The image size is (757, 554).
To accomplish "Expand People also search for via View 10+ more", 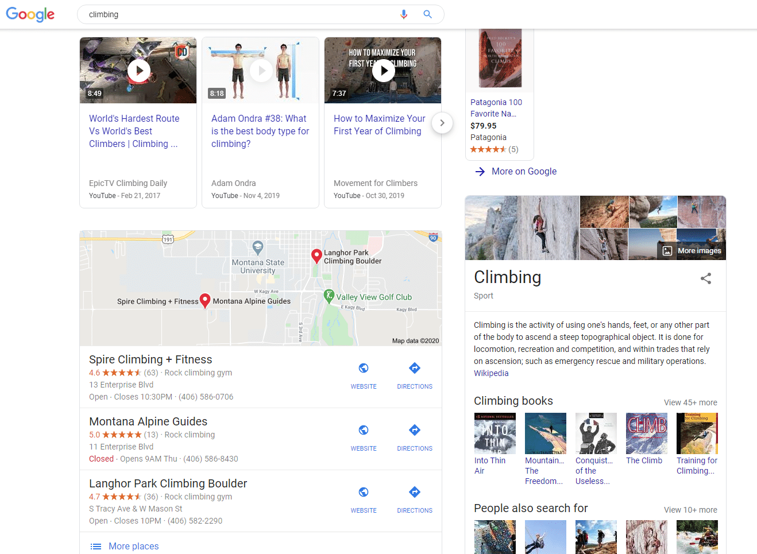I will (x=690, y=510).
